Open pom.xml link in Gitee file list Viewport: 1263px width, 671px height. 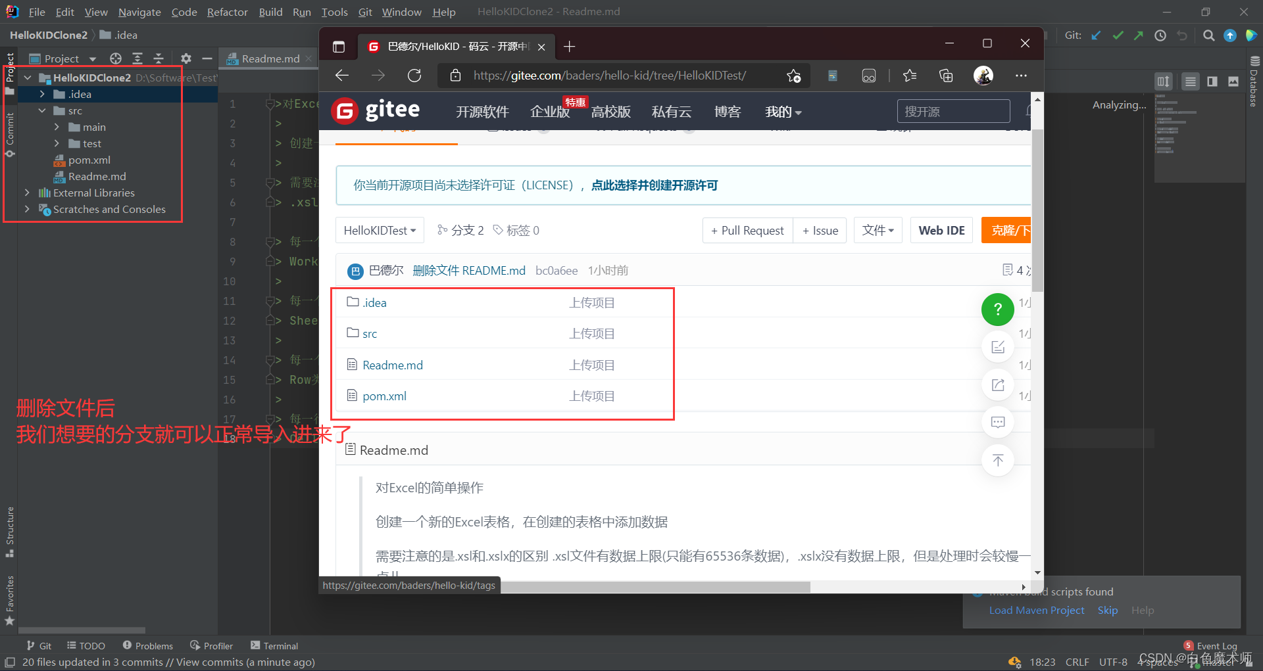click(x=384, y=396)
